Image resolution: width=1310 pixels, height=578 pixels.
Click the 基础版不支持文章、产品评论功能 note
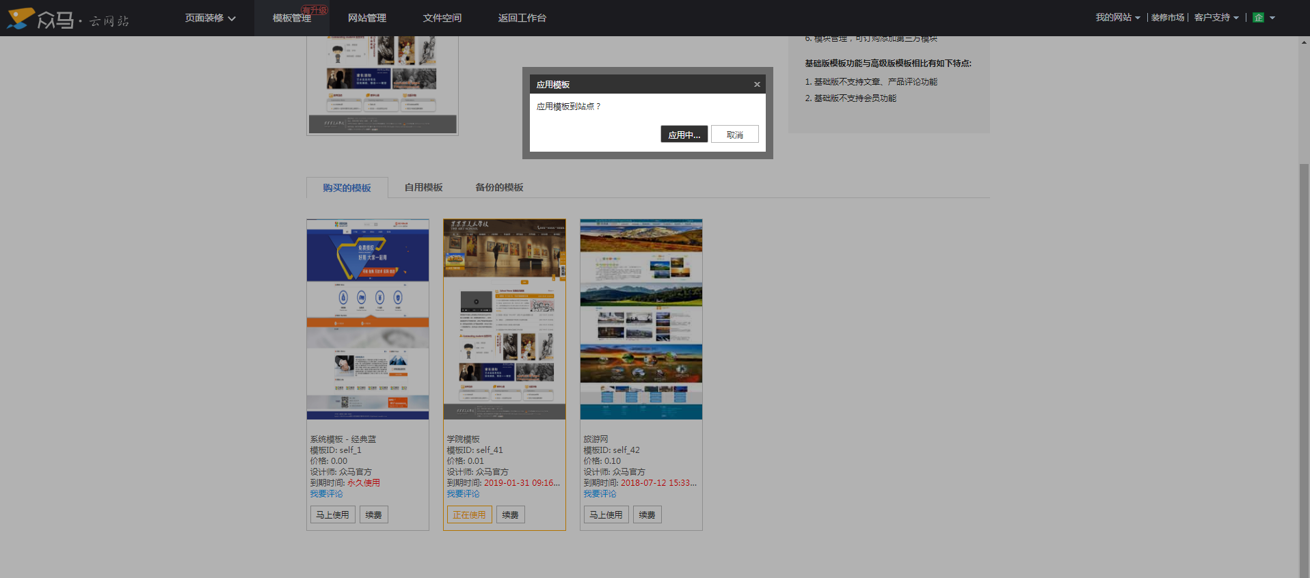point(871,82)
